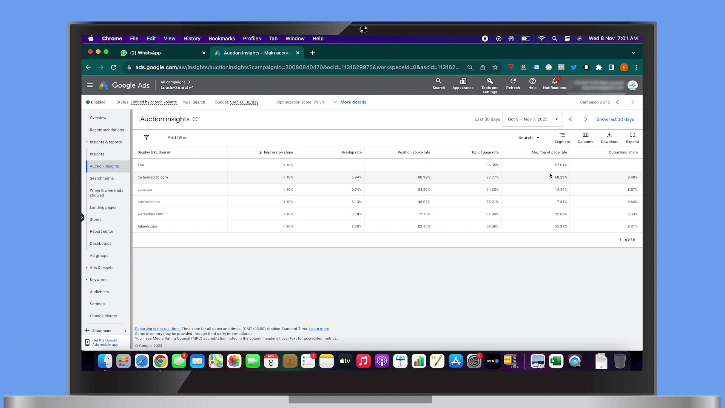Open a new Chrome tab

pyautogui.click(x=312, y=53)
